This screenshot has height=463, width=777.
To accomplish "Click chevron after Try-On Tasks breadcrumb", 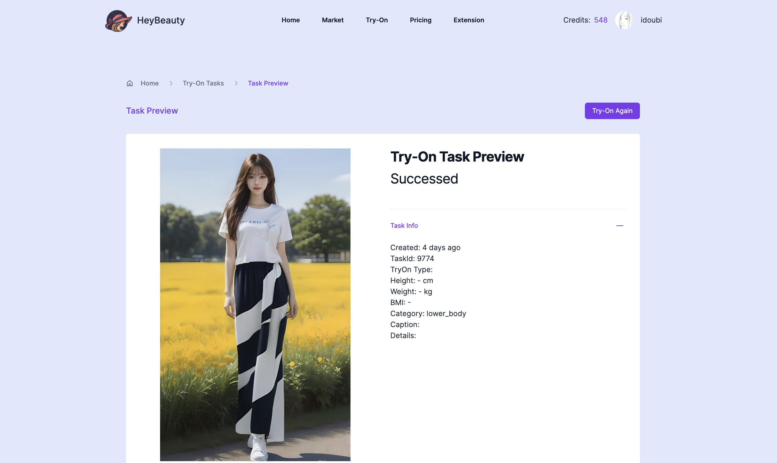I will (236, 83).
